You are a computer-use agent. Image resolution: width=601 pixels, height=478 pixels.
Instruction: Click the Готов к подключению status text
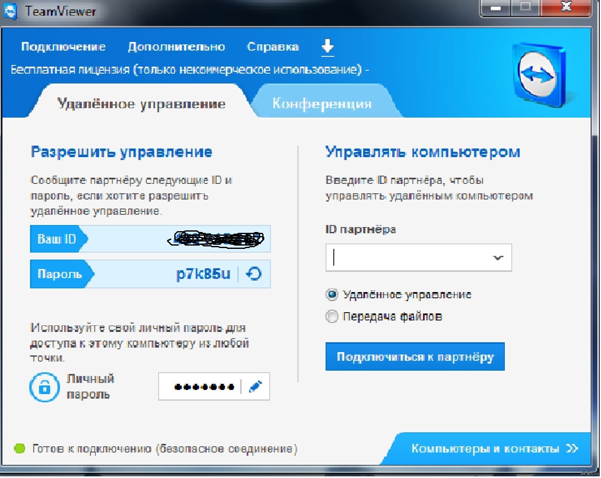(164, 449)
